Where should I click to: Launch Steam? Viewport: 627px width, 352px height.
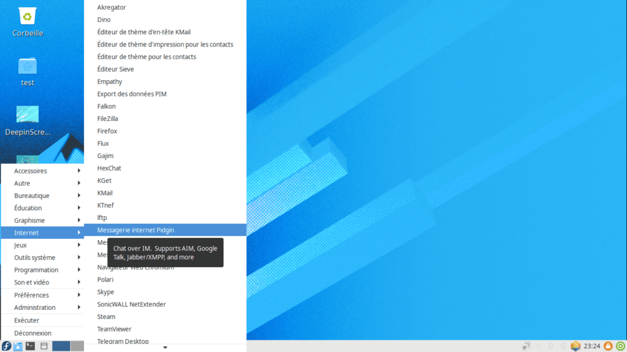pos(165,317)
